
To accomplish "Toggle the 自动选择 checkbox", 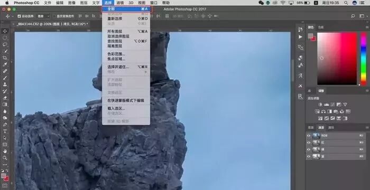I will (x=19, y=16).
